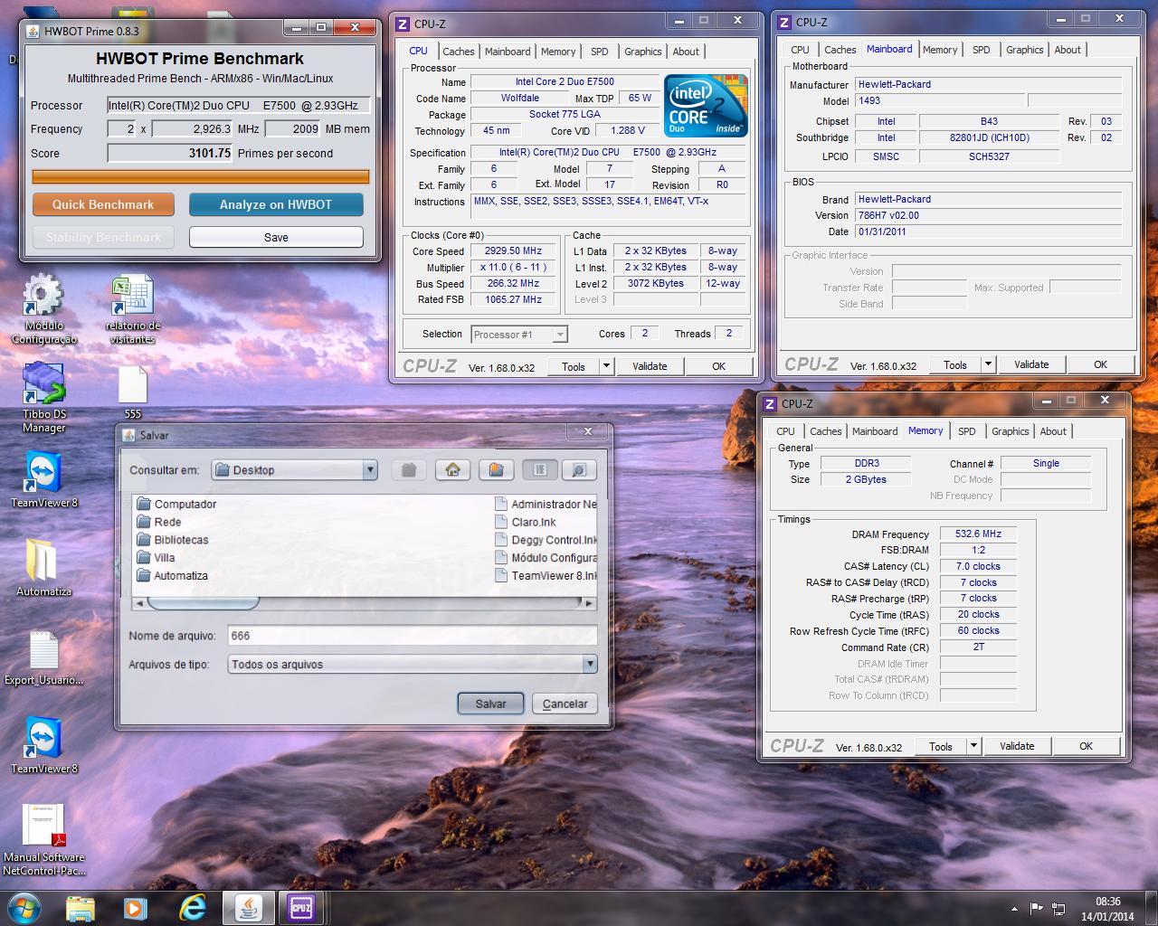Switch to CPU-Z on the taskbar
Image resolution: width=1158 pixels, height=926 pixels.
(302, 907)
